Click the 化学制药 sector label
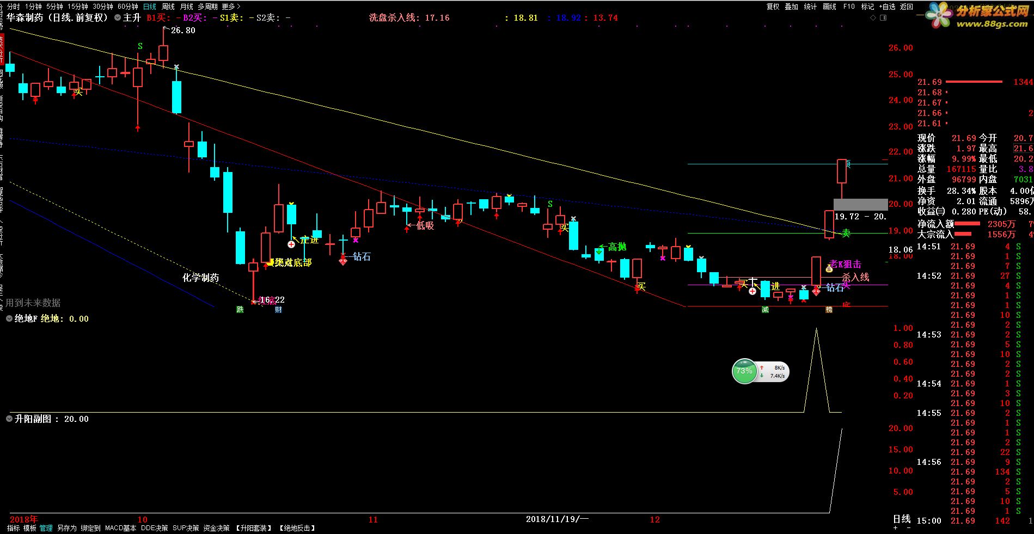This screenshot has height=534, width=1034. [x=200, y=278]
